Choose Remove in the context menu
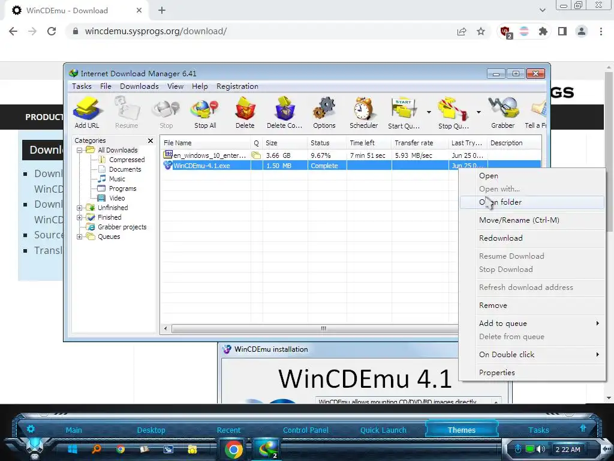Screen dimensions: 614x461 point(532,306)
